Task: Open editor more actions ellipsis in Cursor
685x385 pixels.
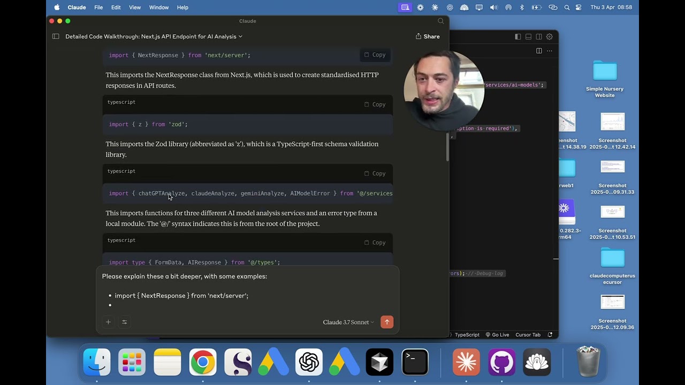Action: click(x=549, y=51)
